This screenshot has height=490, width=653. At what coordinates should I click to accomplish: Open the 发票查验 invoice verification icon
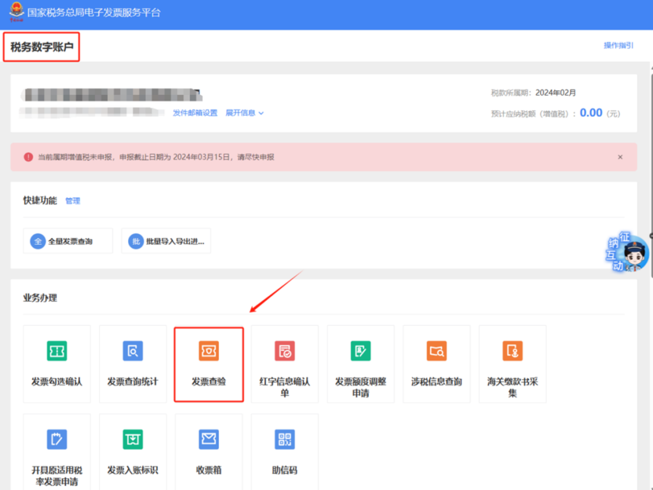209,363
